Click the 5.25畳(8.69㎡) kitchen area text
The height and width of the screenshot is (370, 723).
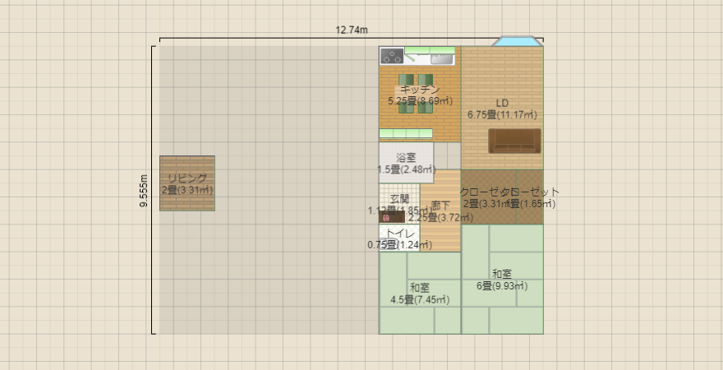420,100
